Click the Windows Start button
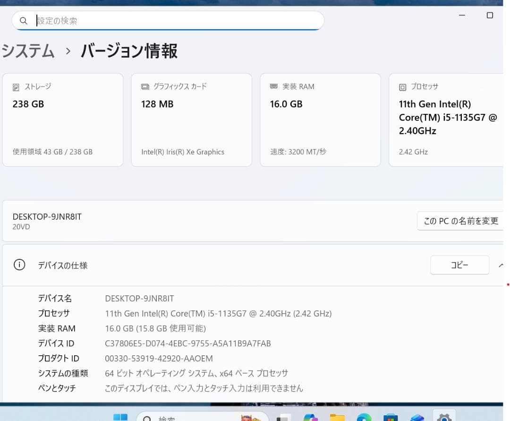 click(119, 418)
